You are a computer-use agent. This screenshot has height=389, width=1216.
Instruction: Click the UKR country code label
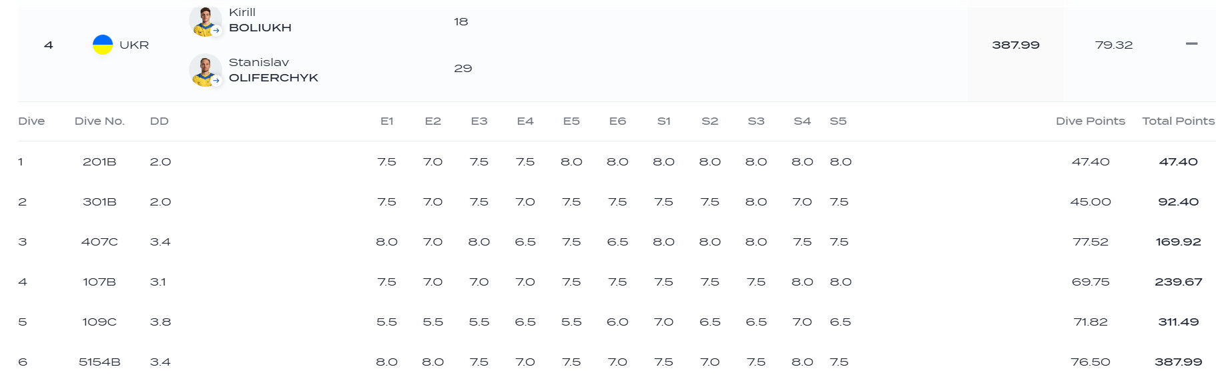click(x=134, y=45)
